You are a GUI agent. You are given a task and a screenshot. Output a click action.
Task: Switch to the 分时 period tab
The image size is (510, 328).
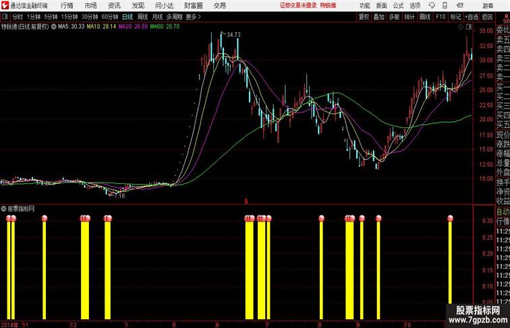pos(18,17)
